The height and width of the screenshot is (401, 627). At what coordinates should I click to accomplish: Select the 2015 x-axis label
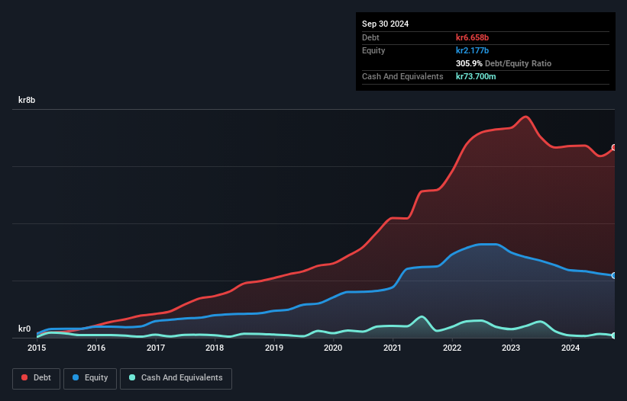pos(37,348)
